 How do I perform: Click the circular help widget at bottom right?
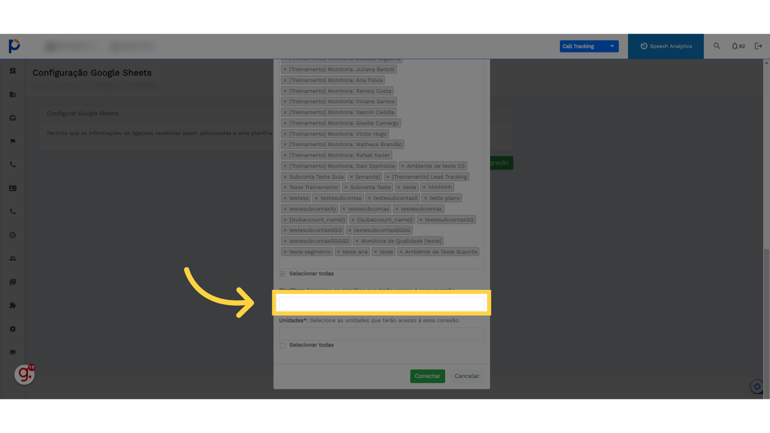(757, 386)
